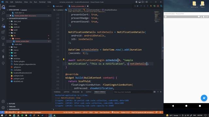This screenshot has height=117, width=209.
Task: Click the debug Pause button
Action: pos(137,6)
